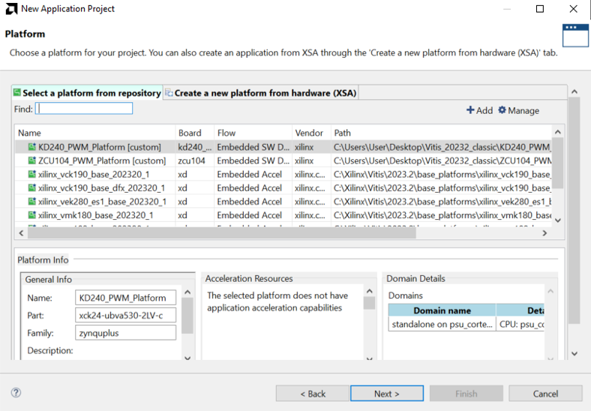Click the Next button

pos(387,393)
